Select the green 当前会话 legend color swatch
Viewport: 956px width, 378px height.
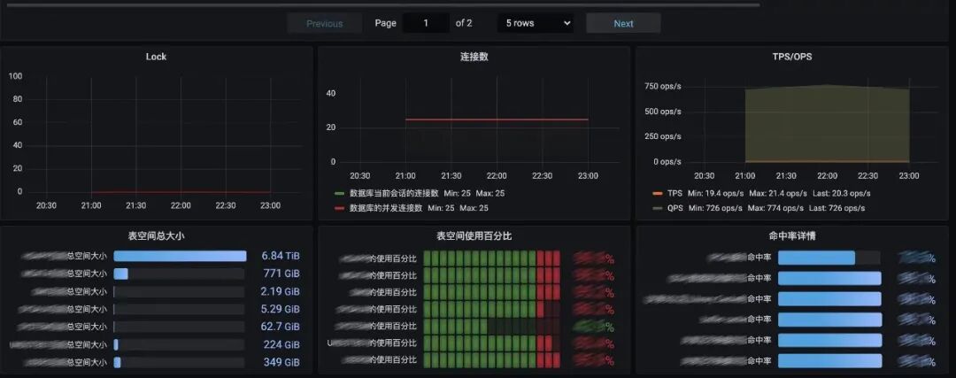tap(340, 193)
